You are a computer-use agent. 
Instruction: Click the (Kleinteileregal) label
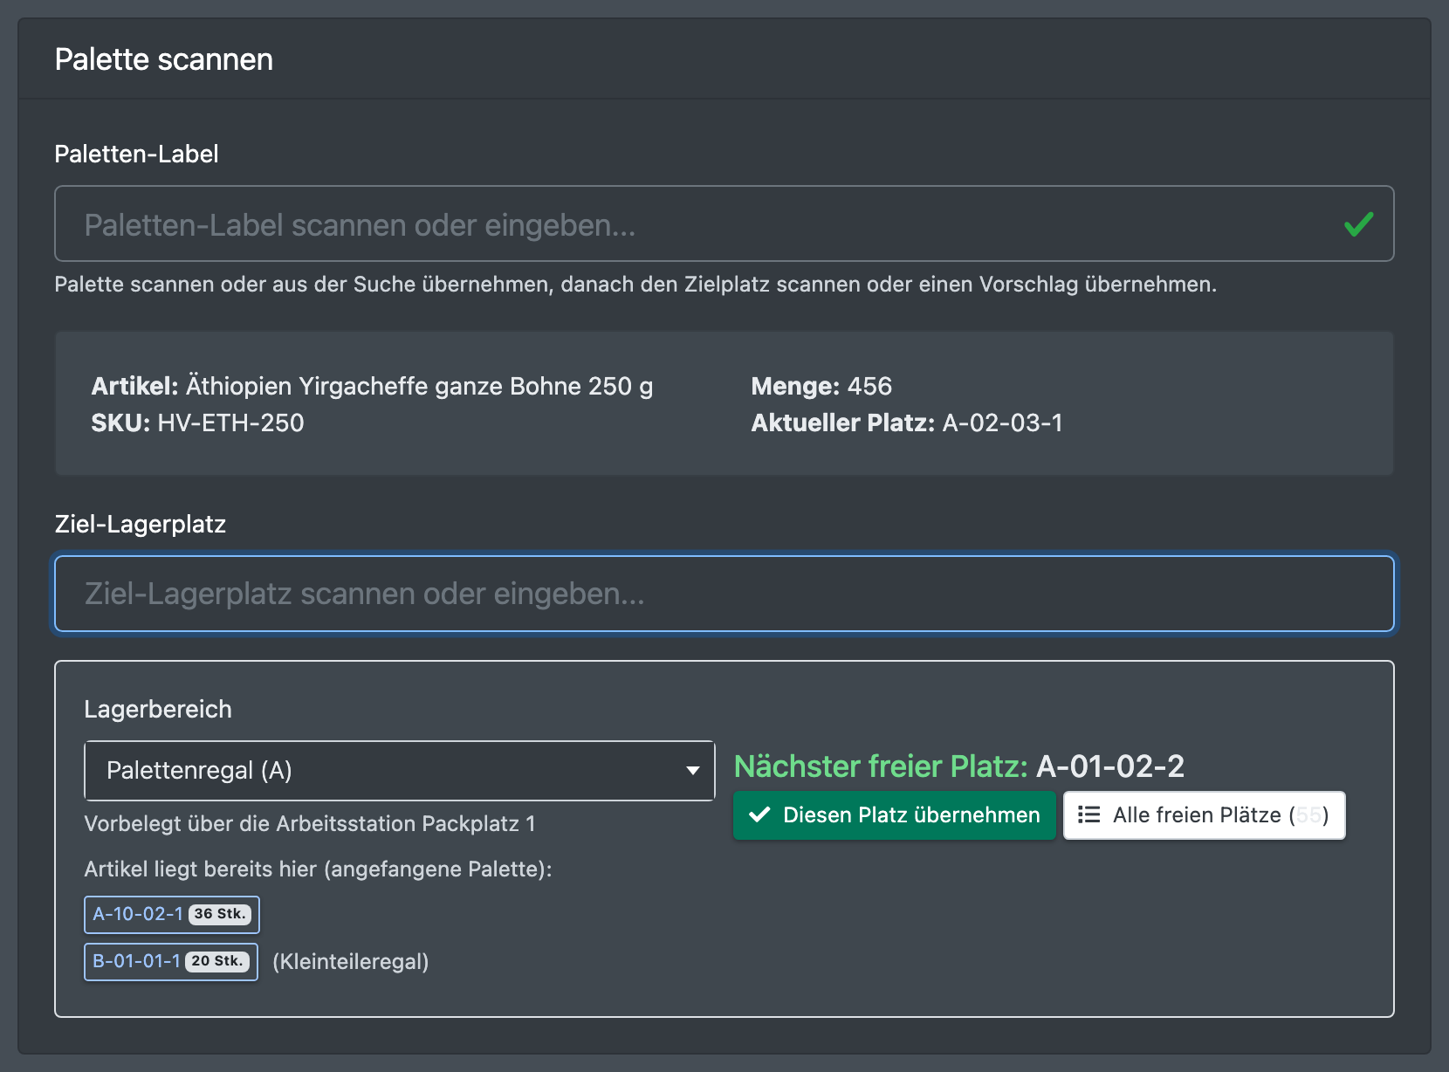tap(351, 962)
